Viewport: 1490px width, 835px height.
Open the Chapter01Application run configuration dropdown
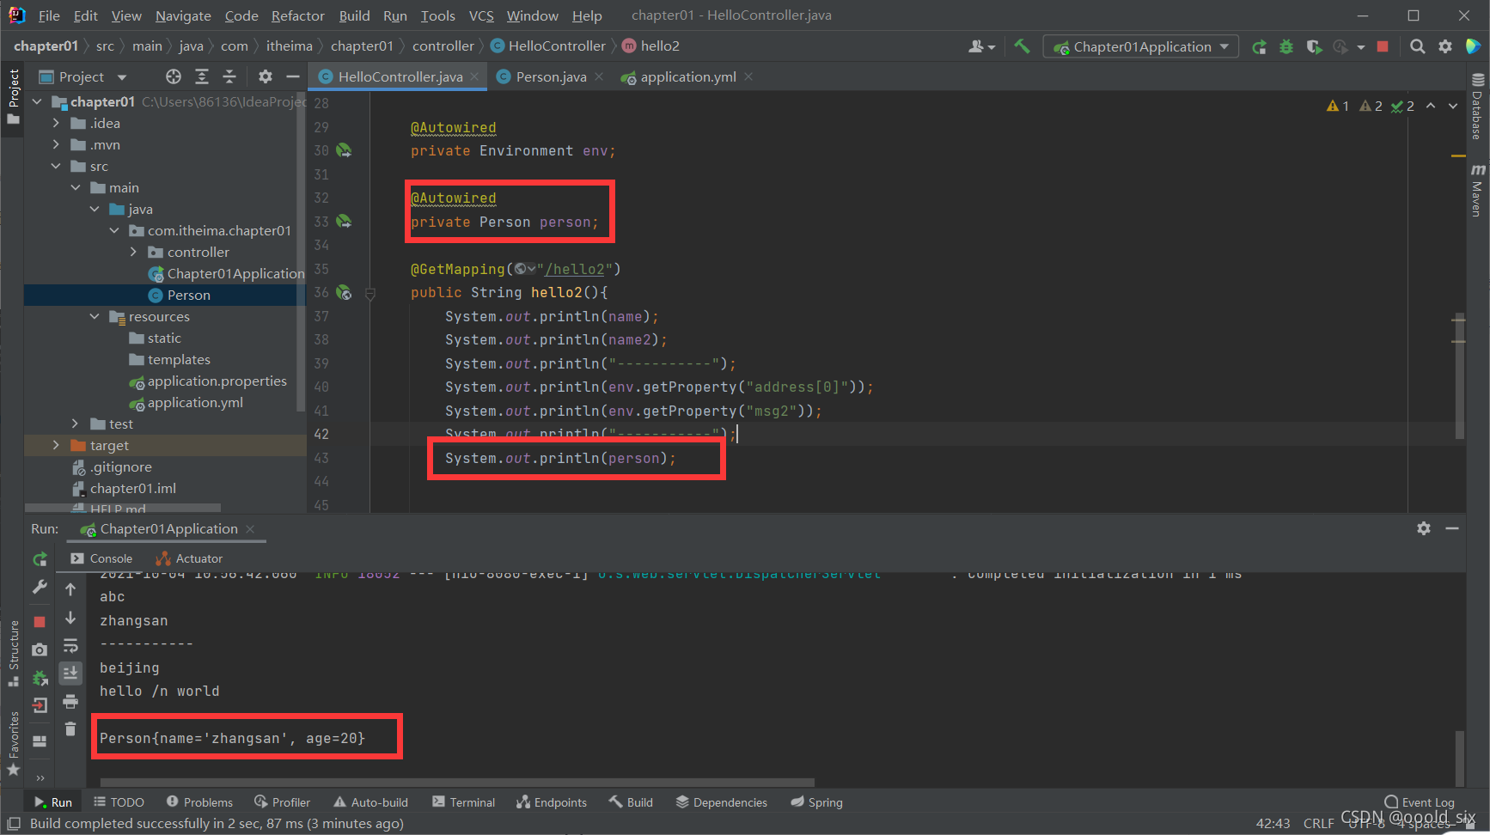1141,46
